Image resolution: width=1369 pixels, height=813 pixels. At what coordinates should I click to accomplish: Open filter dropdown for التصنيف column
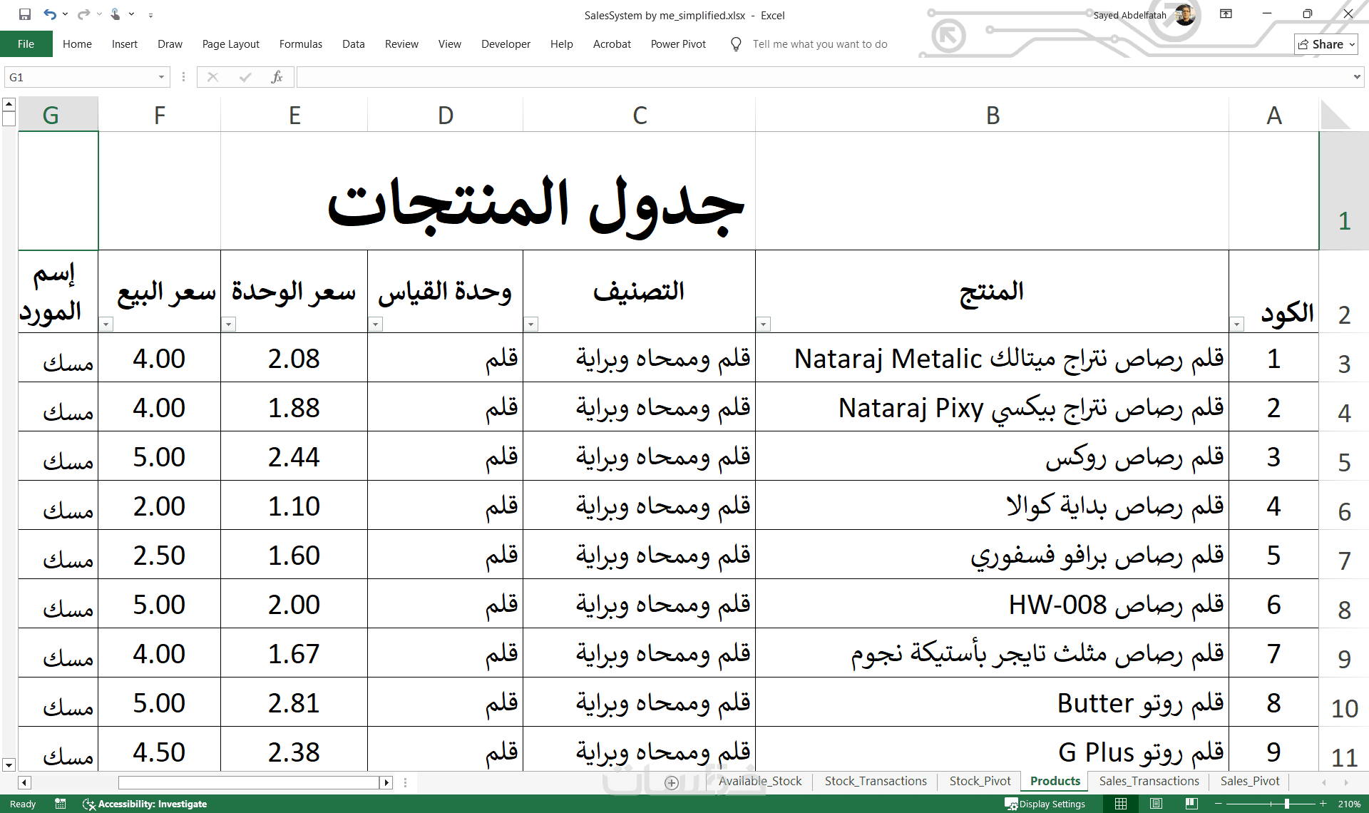click(531, 324)
